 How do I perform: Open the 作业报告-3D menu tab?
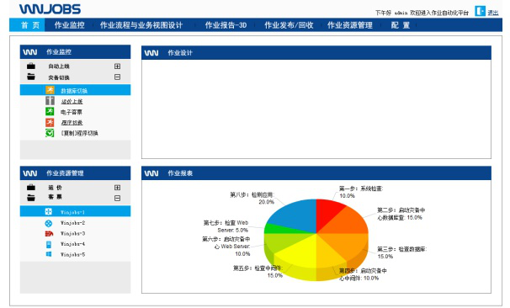[x=226, y=25]
